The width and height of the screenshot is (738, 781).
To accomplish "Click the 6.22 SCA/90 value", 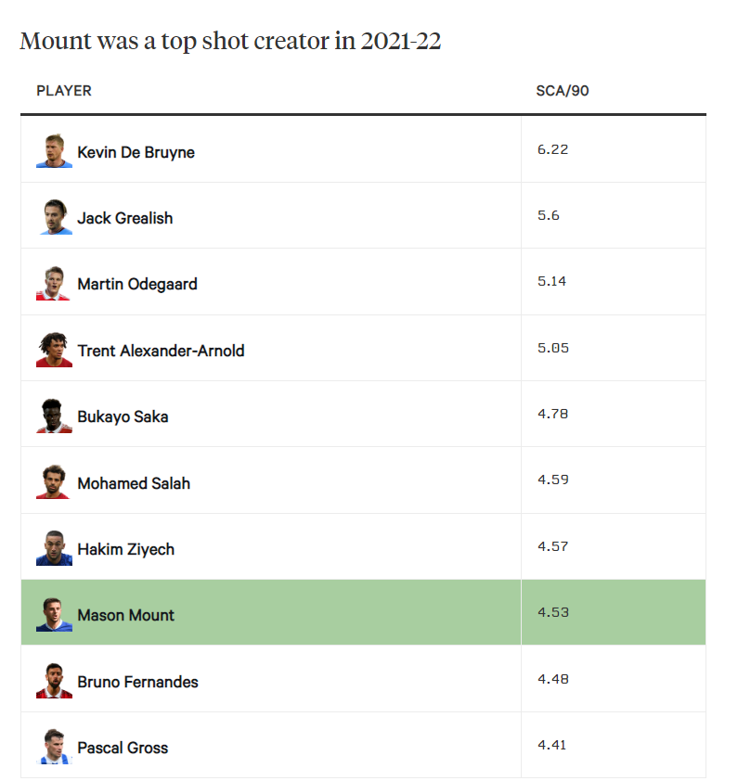I will [x=552, y=149].
